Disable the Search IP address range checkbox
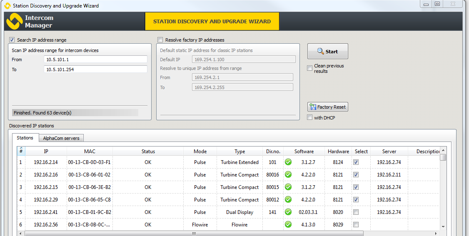Viewport: 469px width, 236px height. (x=12, y=40)
